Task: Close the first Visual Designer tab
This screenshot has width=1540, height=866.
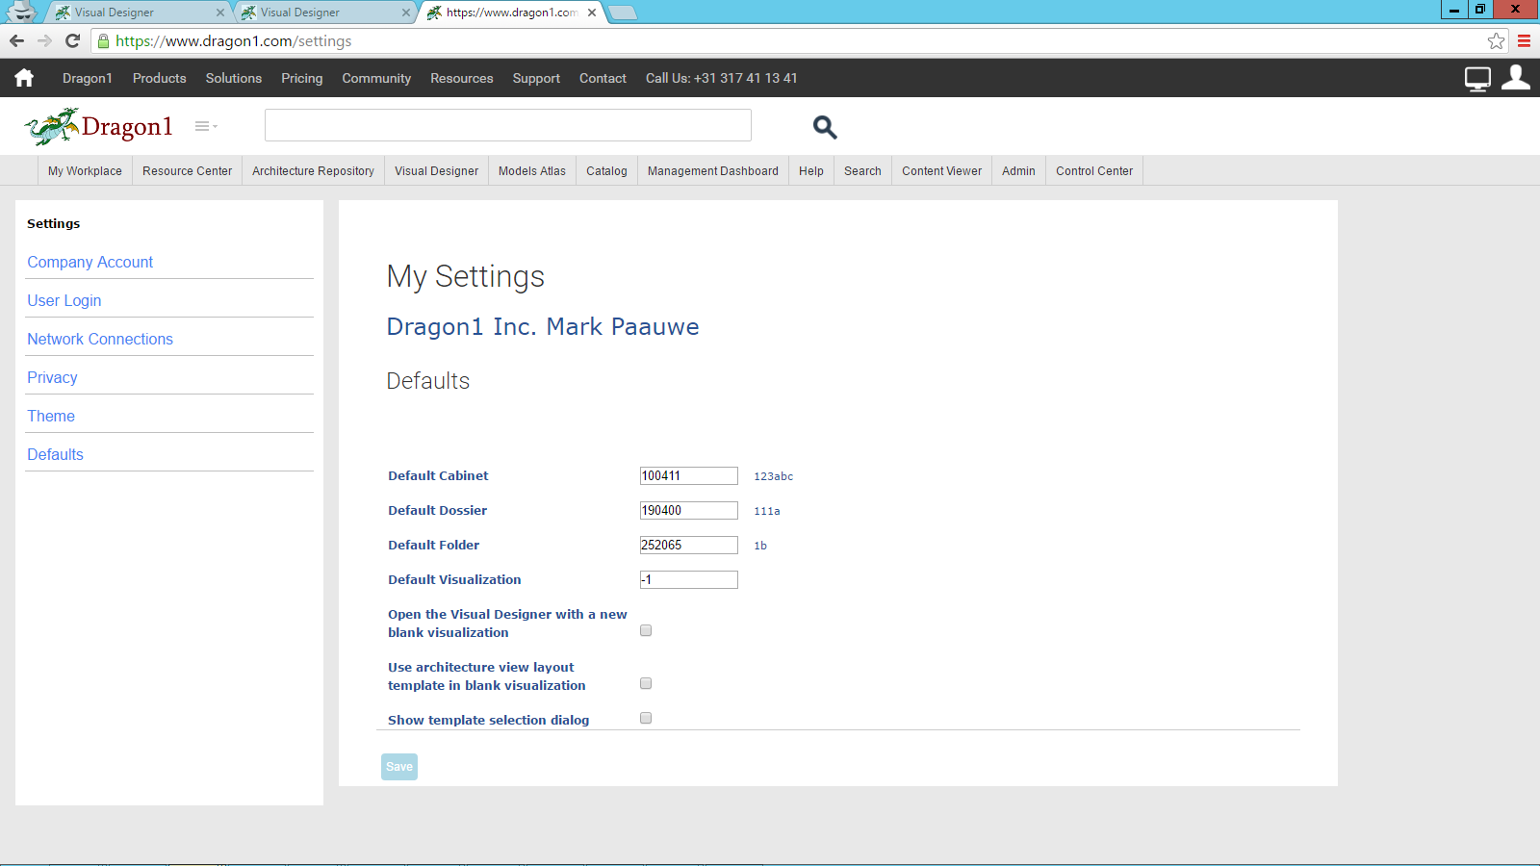Action: tap(220, 13)
